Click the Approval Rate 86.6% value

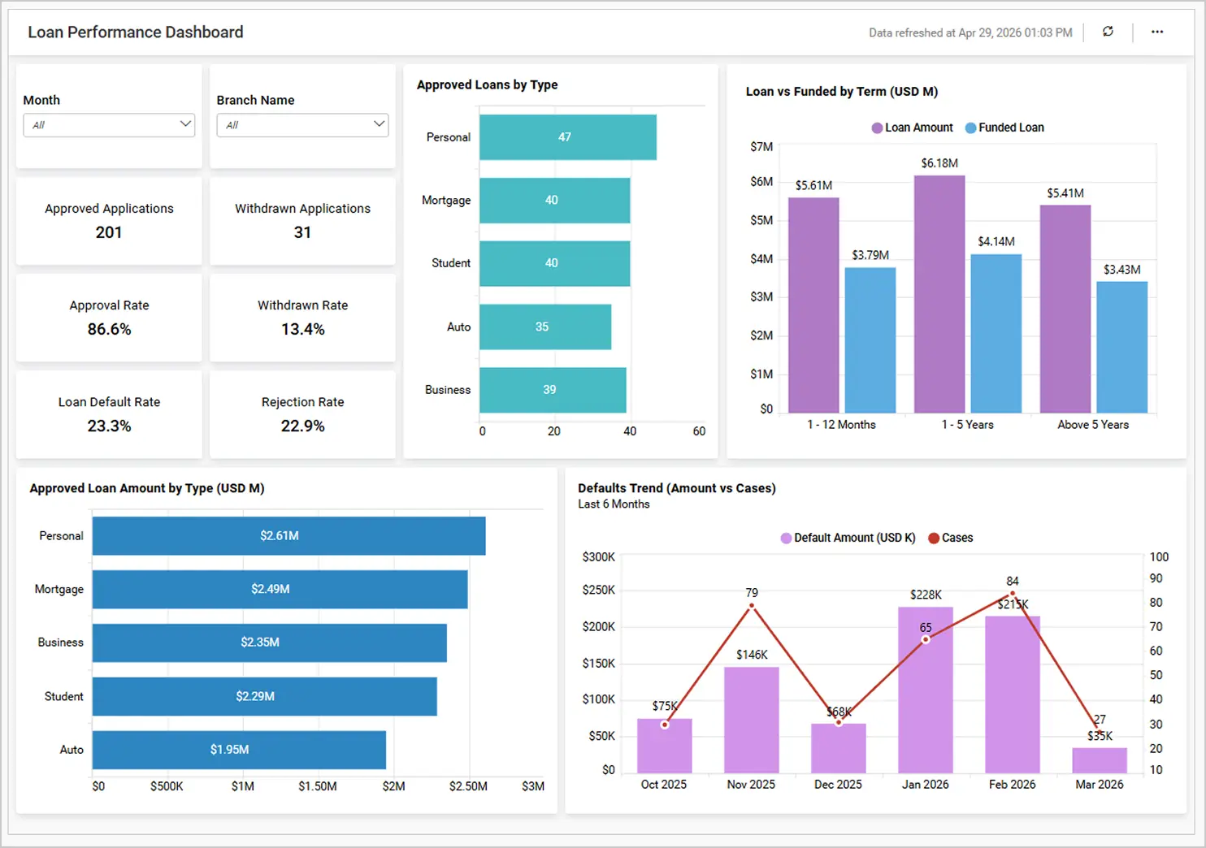pyautogui.click(x=109, y=329)
